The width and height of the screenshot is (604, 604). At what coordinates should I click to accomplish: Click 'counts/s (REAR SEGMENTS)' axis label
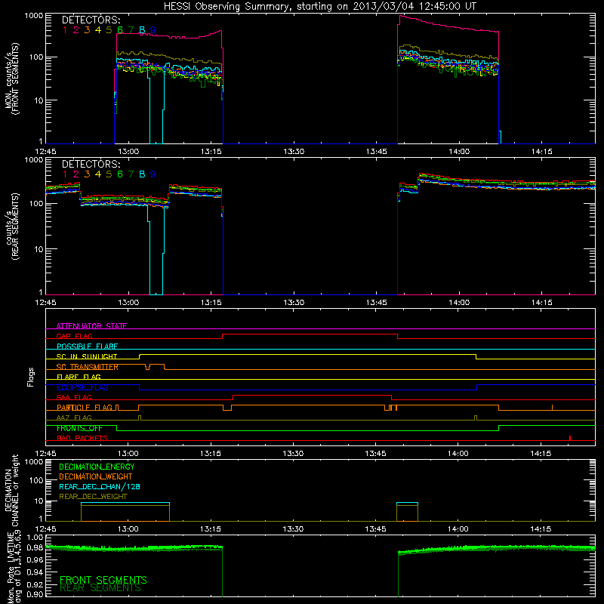pos(12,226)
